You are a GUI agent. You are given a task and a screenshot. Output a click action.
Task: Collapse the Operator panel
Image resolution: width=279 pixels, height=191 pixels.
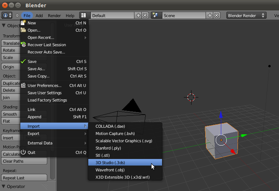point(3,186)
